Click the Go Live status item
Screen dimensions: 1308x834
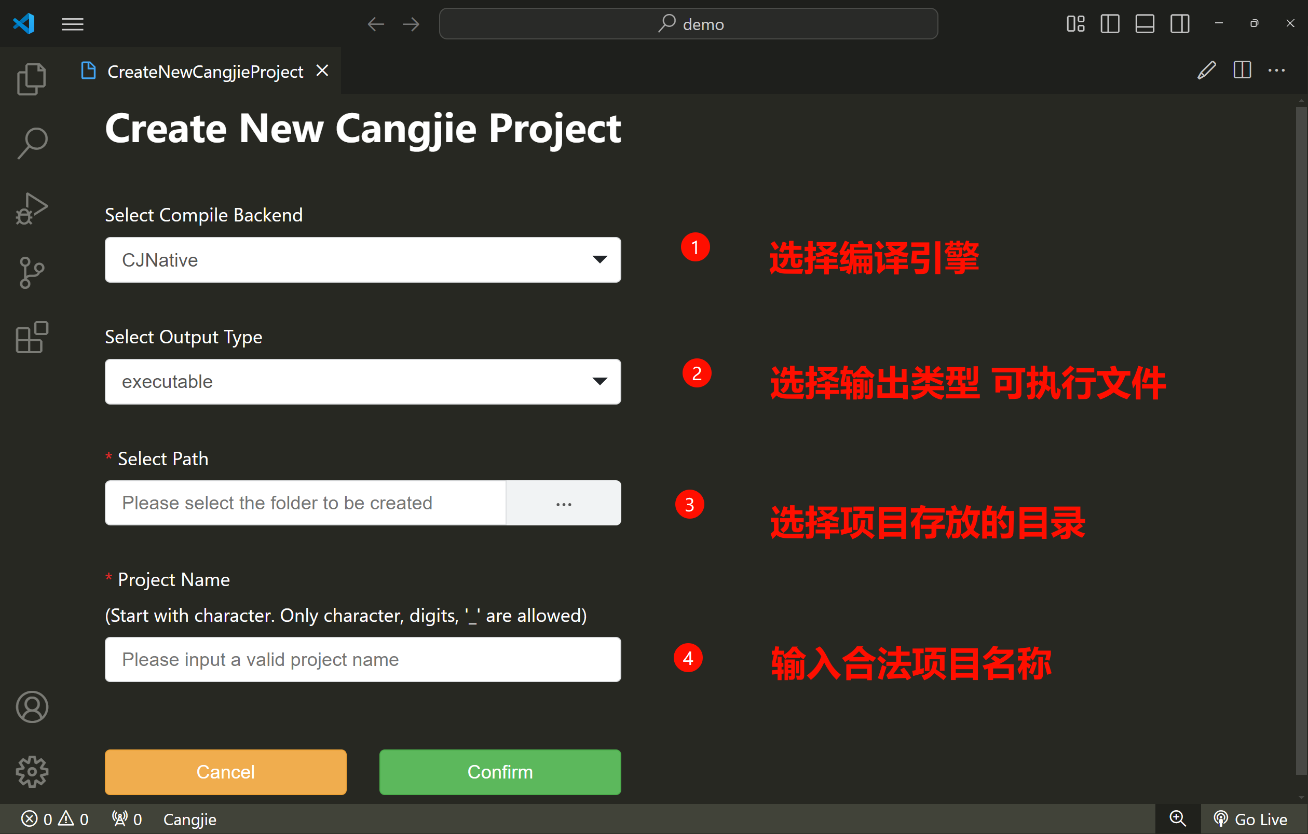(1251, 819)
